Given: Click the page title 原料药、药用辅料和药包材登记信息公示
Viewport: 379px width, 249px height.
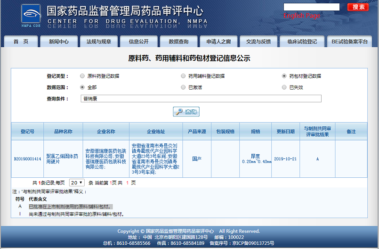Looking at the screenshot, I should (189, 58).
